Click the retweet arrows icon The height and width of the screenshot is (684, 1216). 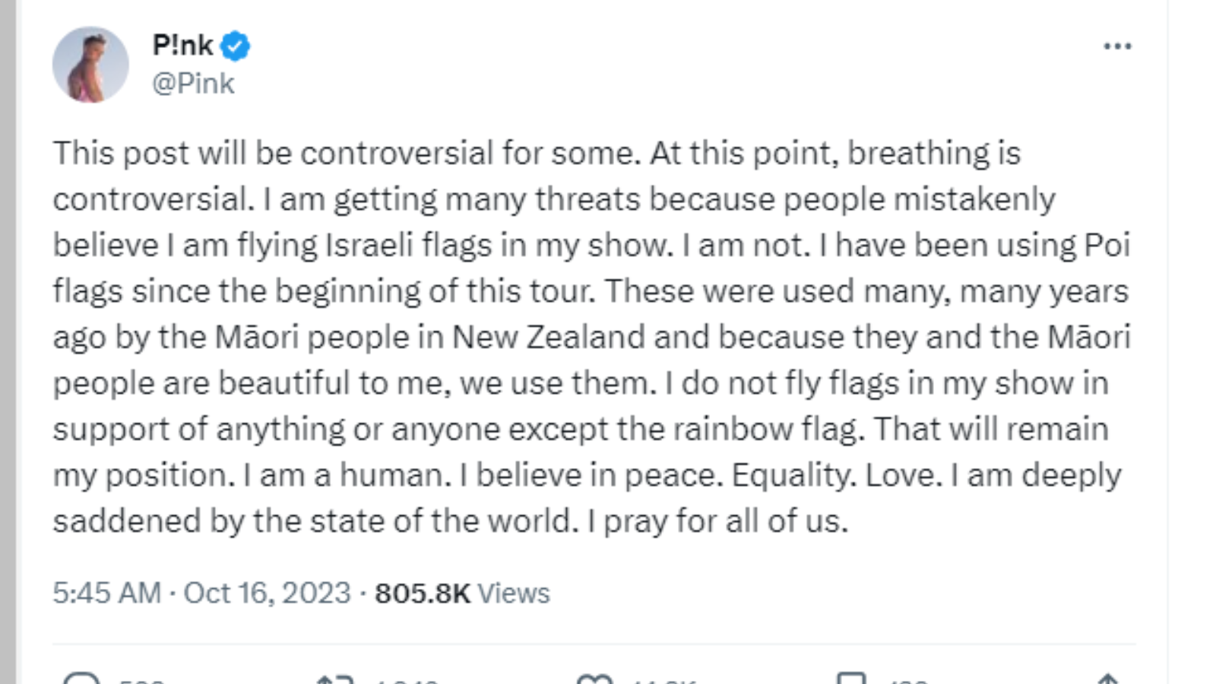tap(335, 679)
